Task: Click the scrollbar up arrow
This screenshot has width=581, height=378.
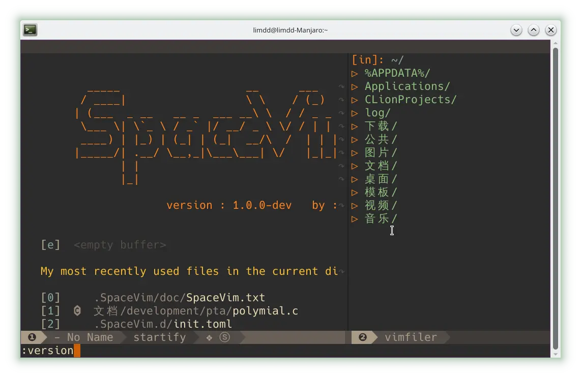Action: click(x=556, y=43)
